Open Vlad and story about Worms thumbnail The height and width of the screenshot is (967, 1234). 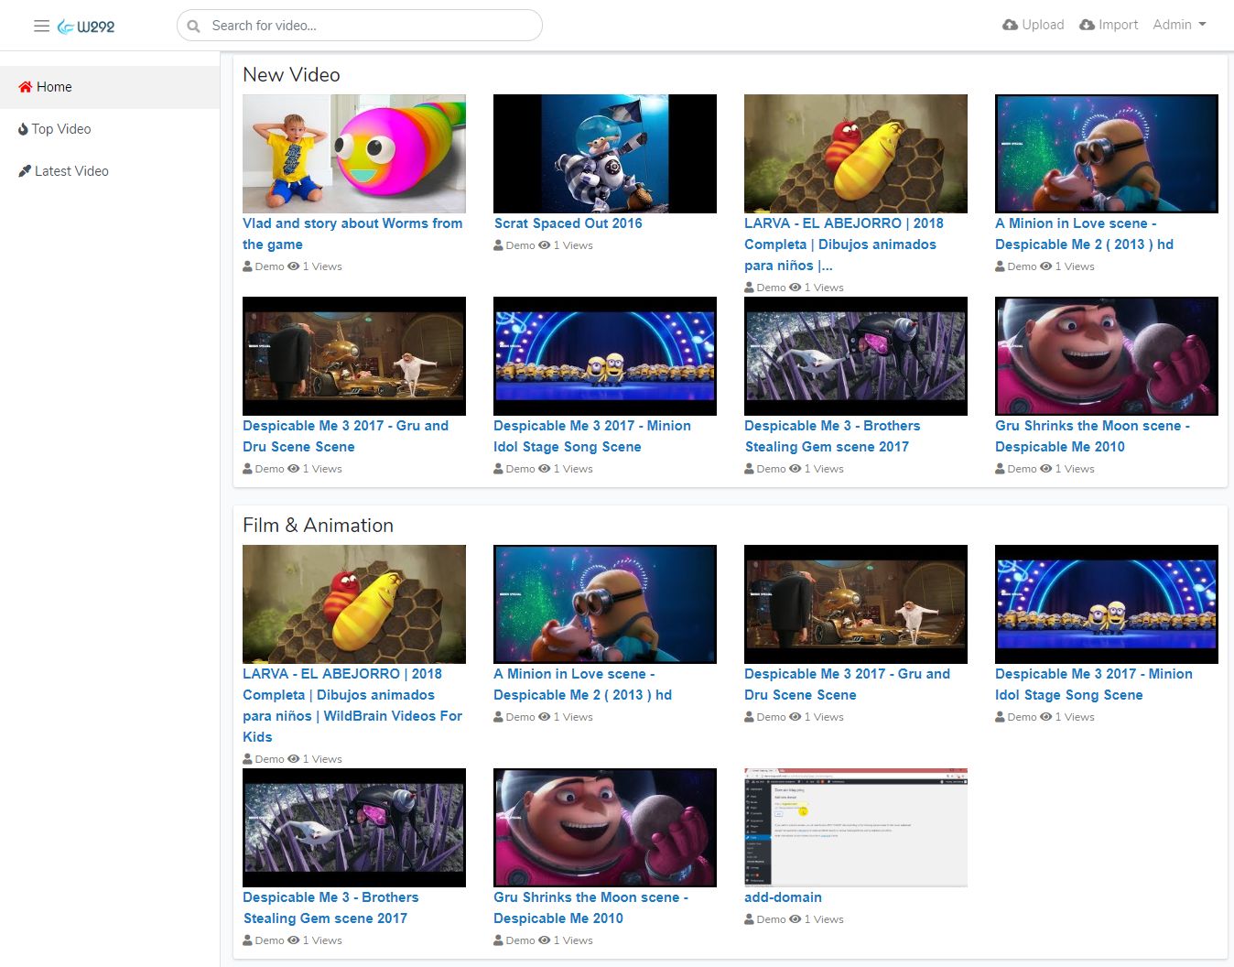pyautogui.click(x=353, y=154)
